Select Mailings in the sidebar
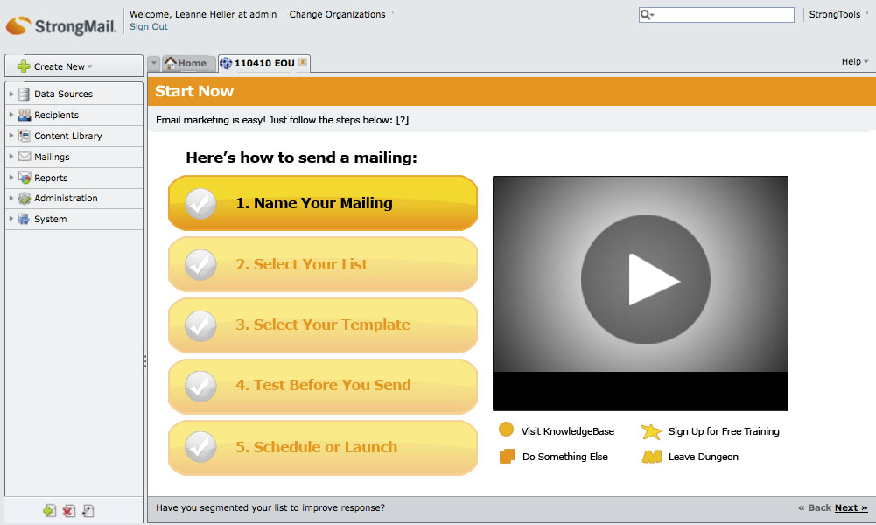This screenshot has width=876, height=525. pyautogui.click(x=74, y=157)
